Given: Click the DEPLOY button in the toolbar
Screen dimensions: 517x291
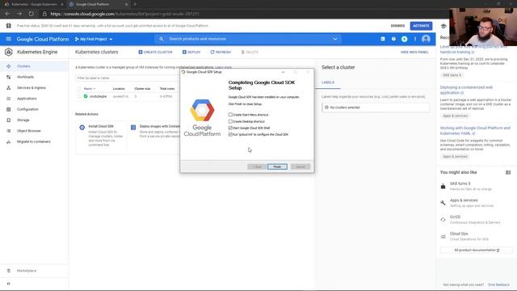Looking at the screenshot, I should (191, 52).
